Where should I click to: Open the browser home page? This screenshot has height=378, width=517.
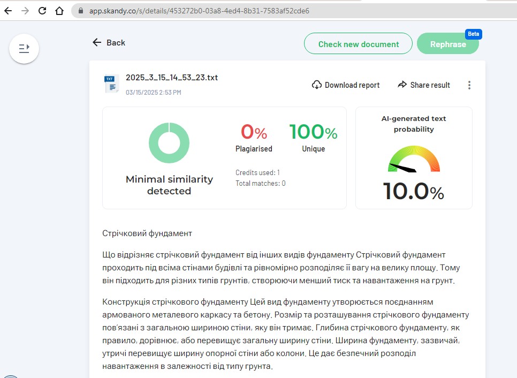59,11
